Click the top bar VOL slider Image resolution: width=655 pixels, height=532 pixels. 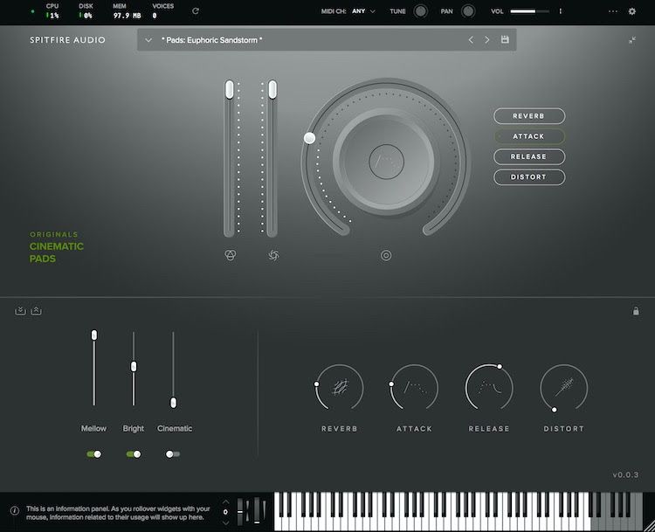pos(529,11)
